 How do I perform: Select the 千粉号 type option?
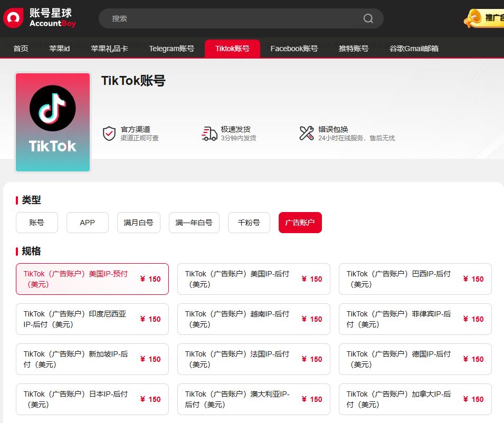coord(249,223)
